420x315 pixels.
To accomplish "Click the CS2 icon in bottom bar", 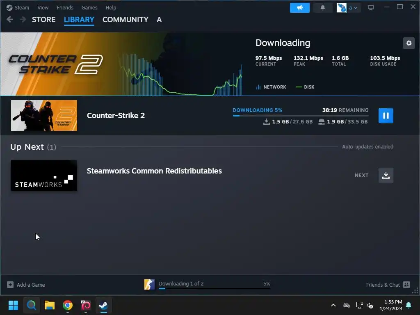I will (x=149, y=285).
